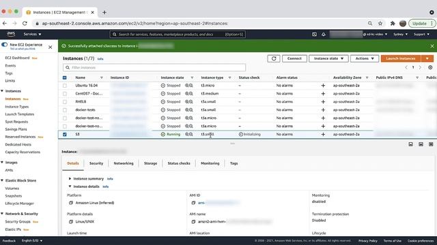437x245 pixels.
Task: Set detail panel to smallest layout
Action: click(410, 144)
